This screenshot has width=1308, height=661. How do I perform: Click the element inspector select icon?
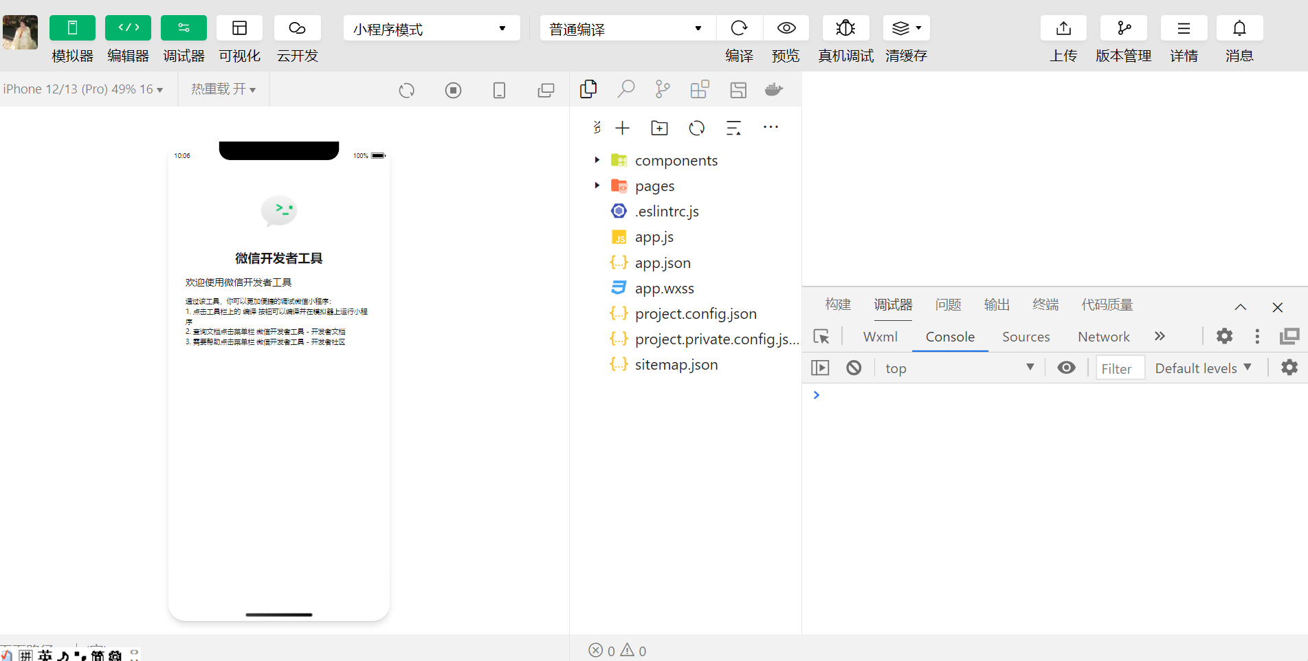(821, 336)
